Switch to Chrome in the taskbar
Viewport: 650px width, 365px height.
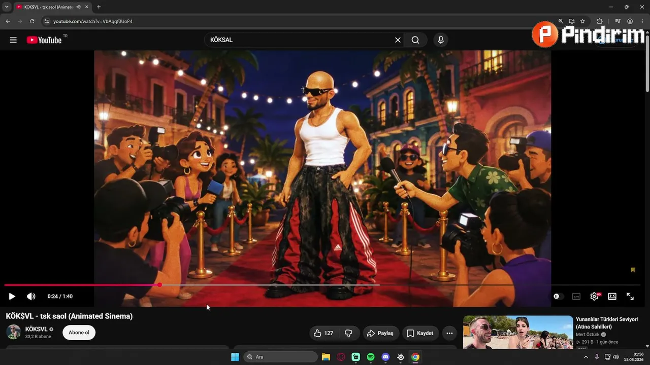(415, 357)
